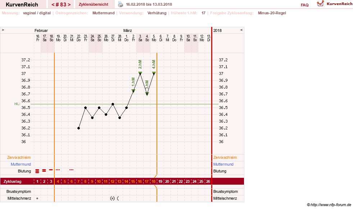Click the Februar month header

coord(41,30)
